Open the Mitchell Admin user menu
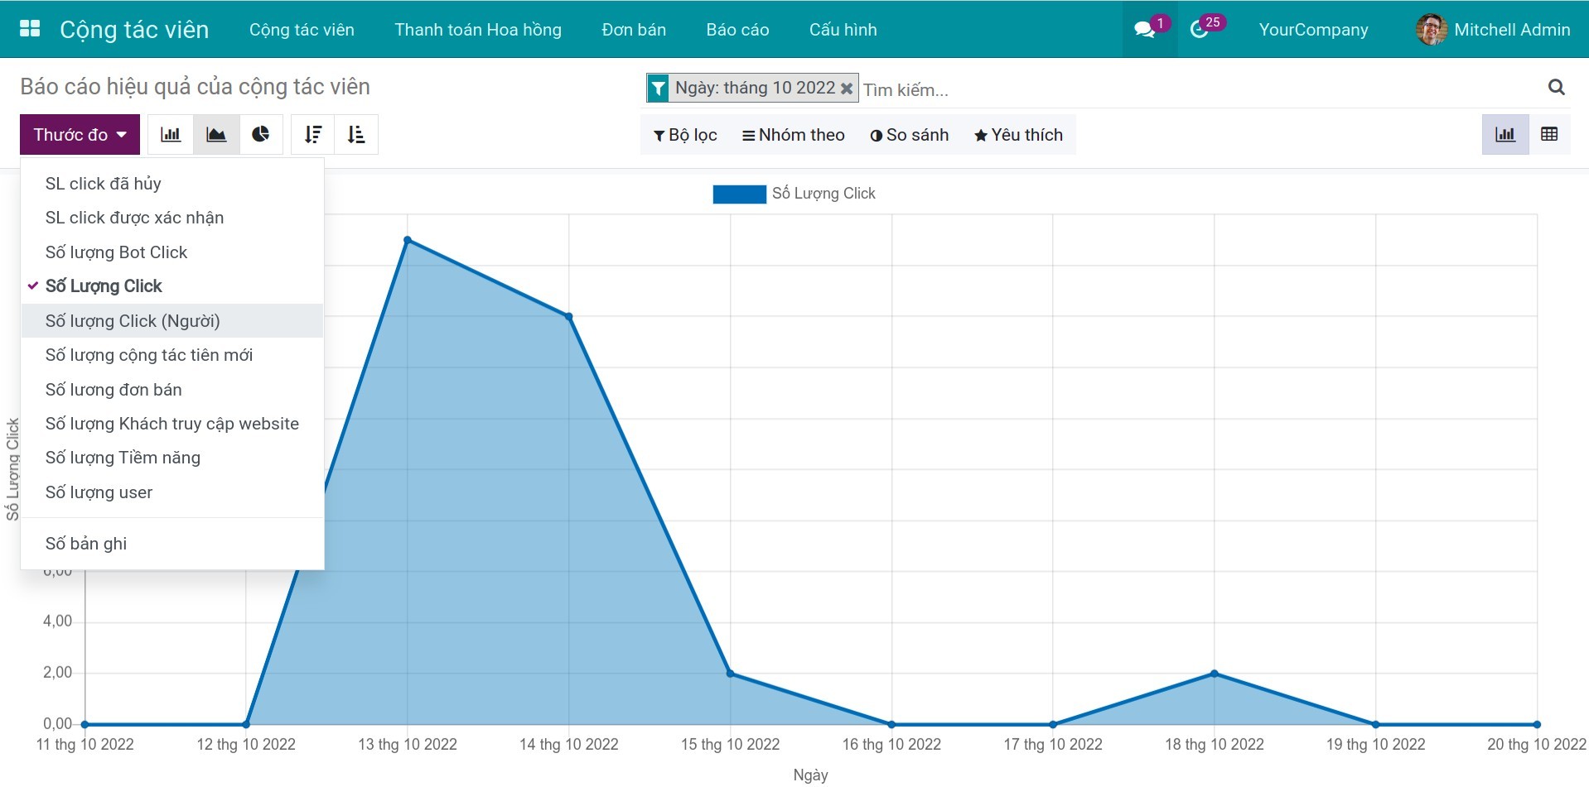Viewport: 1589px width, 787px height. (x=1493, y=30)
